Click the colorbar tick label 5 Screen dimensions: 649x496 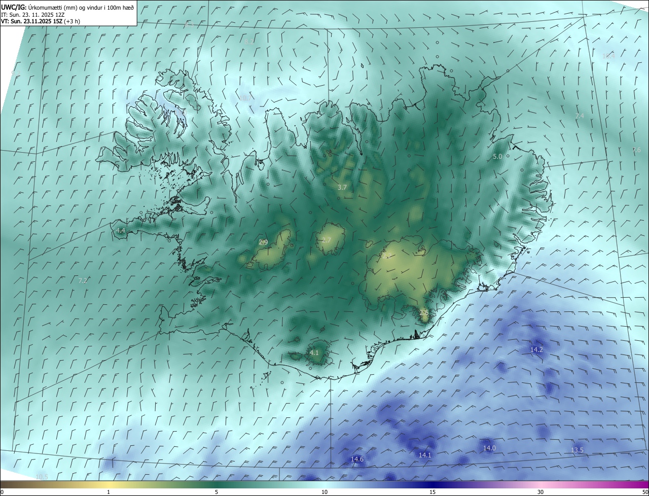tap(217, 492)
